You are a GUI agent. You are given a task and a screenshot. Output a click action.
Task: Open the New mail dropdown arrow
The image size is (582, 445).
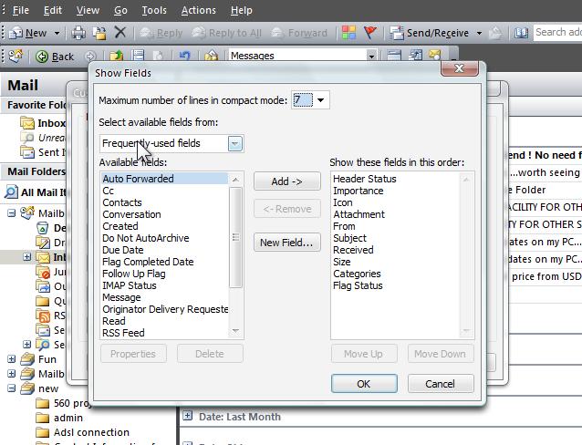(57, 33)
